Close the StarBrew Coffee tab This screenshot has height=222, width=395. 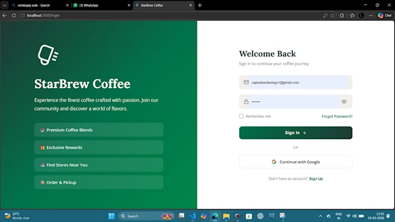(x=191, y=5)
